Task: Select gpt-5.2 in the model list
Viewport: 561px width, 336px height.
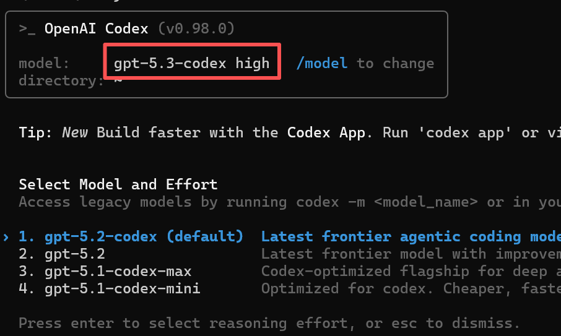Action: (x=62, y=254)
